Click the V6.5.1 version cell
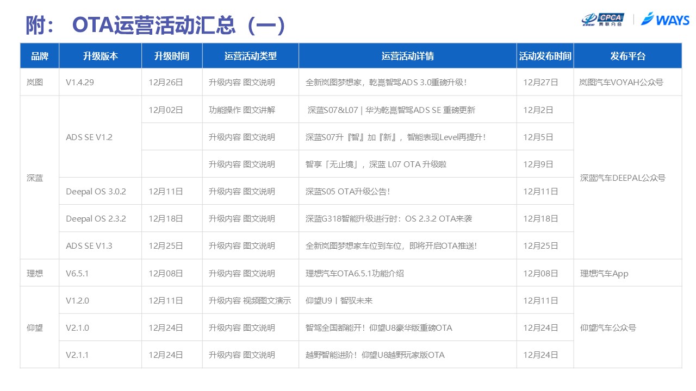 tap(101, 273)
